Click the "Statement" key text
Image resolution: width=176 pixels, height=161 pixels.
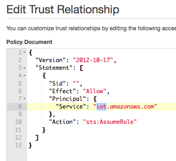click(54, 68)
